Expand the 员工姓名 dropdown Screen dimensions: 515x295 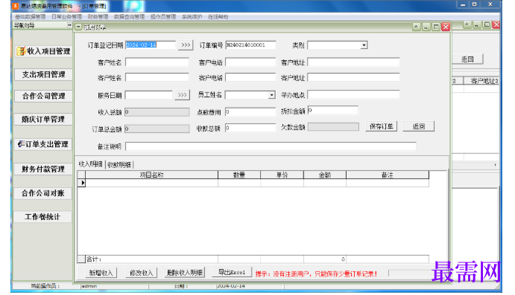pos(271,95)
